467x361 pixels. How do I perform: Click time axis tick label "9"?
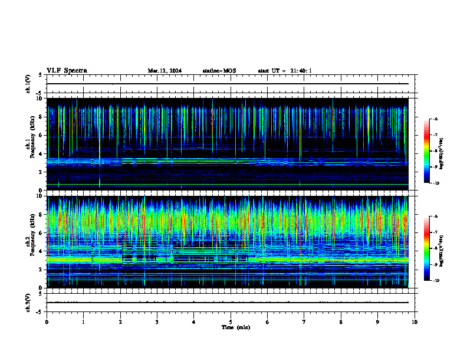pyautogui.click(x=377, y=322)
